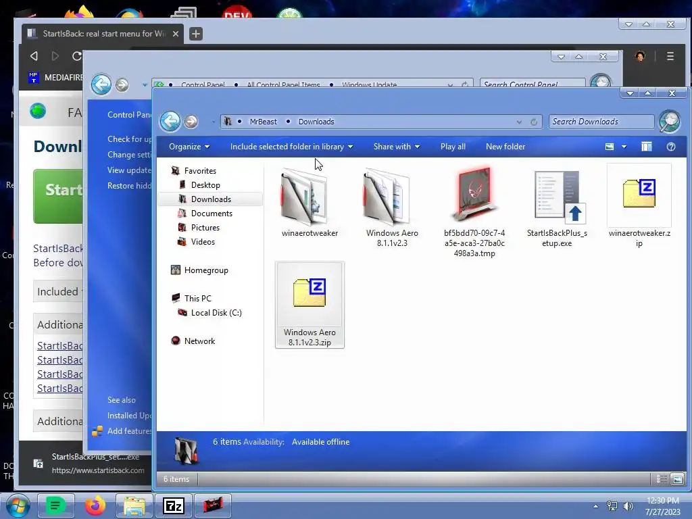Select Videos in navigation pane
The image size is (692, 519).
(203, 241)
